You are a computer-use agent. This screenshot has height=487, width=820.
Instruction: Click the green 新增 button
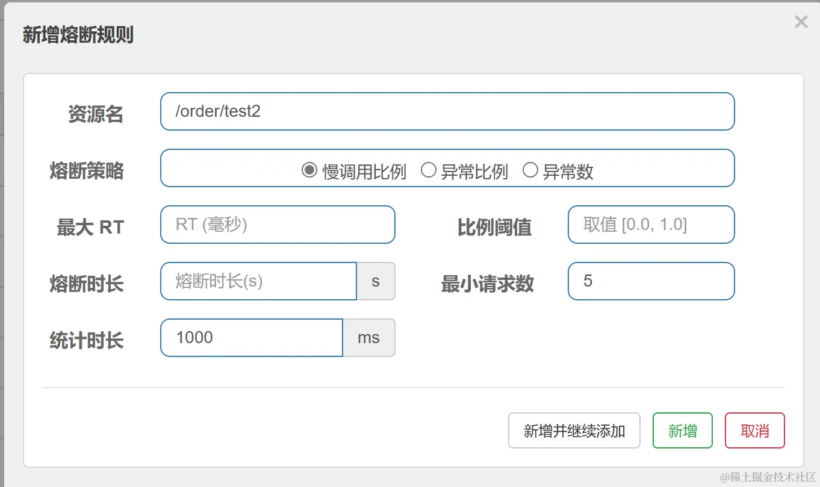pyautogui.click(x=683, y=430)
